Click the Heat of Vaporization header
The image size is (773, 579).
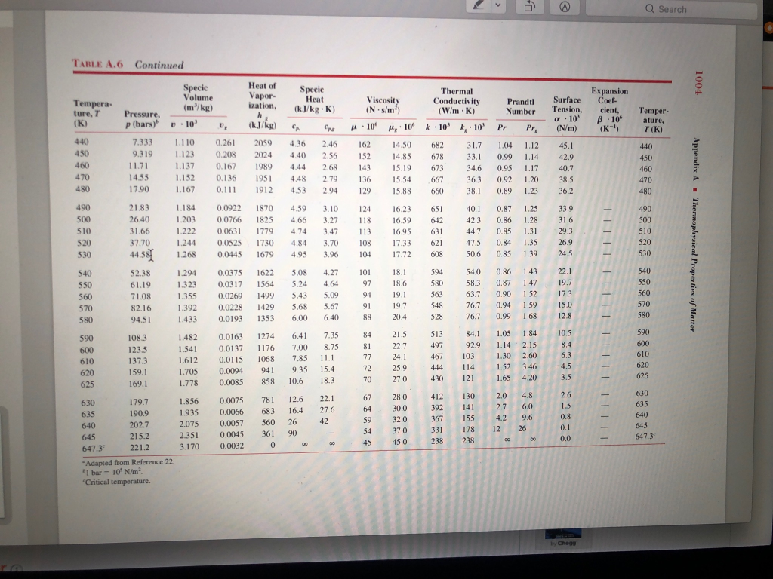coord(261,99)
